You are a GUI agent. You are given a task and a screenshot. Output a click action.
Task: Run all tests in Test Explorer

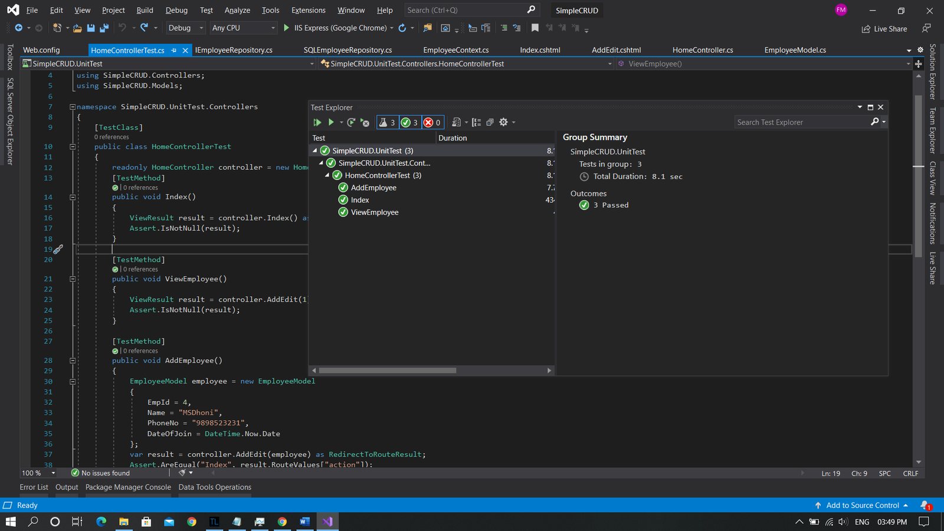point(317,122)
